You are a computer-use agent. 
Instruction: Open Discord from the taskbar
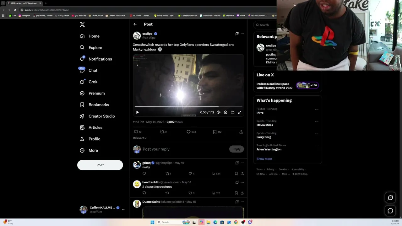[x=250, y=222]
